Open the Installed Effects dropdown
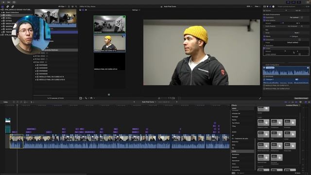This screenshot has width=311, height=175. point(293,105)
